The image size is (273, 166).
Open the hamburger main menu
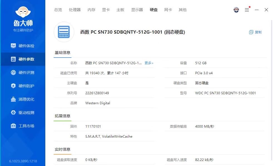tap(247, 10)
